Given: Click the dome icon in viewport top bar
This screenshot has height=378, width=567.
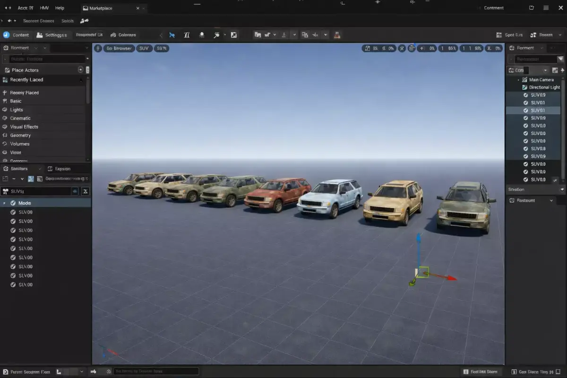Looking at the screenshot, I should point(412,48).
